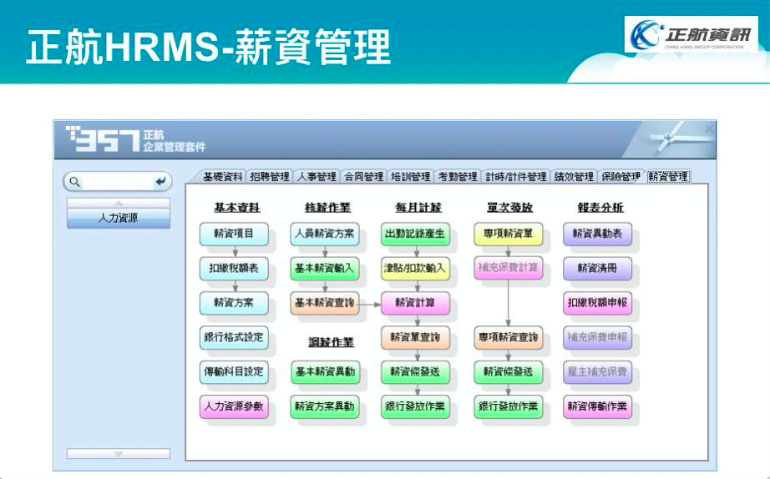Open the 人事管理 tab

coord(317,177)
